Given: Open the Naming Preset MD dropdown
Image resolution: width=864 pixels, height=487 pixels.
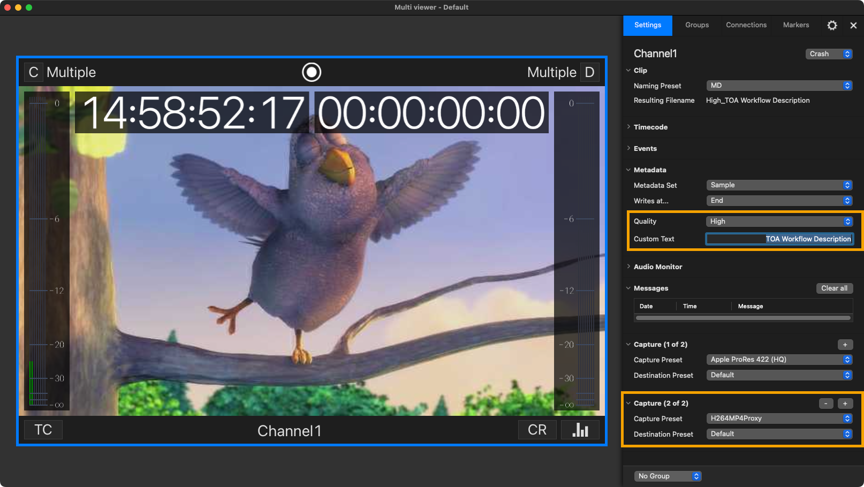Looking at the screenshot, I should click(779, 86).
